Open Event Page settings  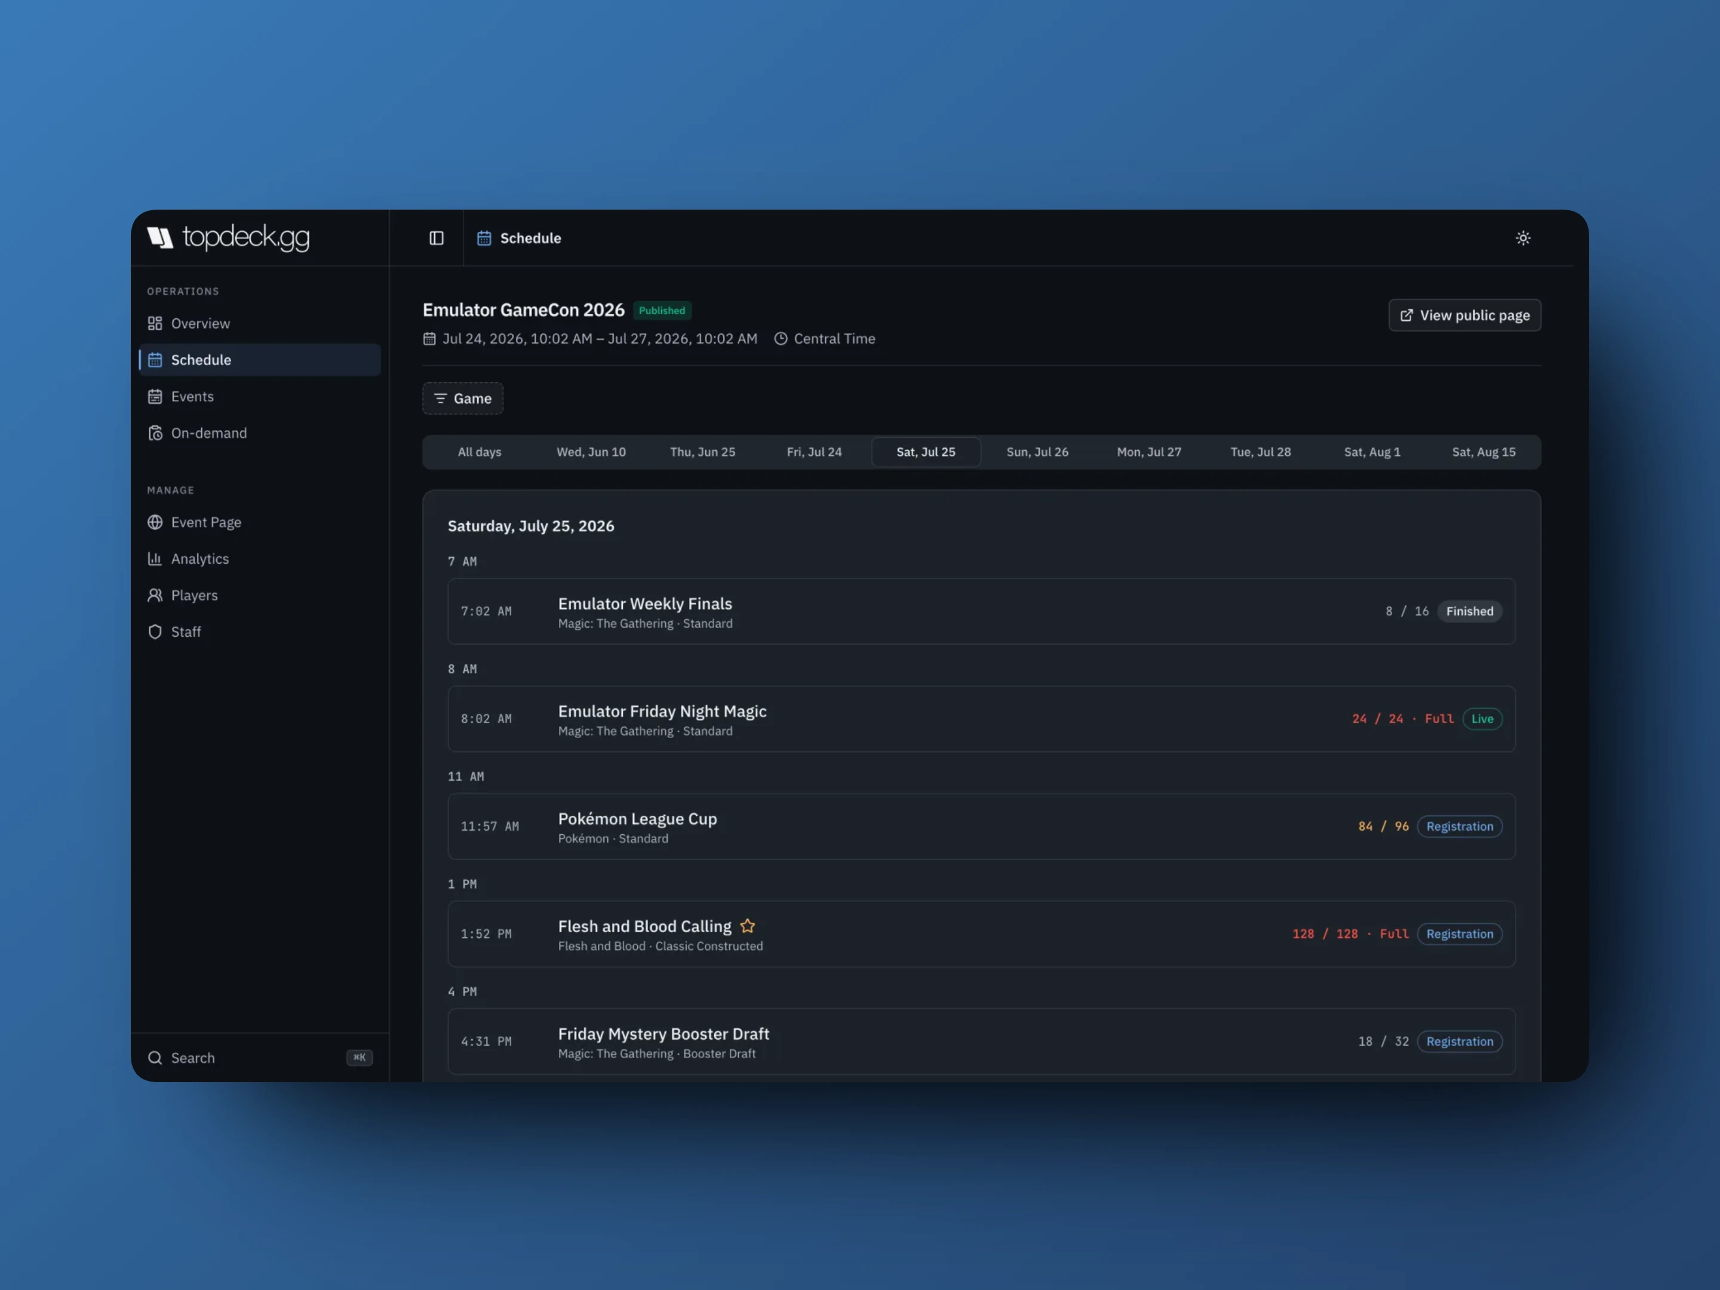pos(260,523)
